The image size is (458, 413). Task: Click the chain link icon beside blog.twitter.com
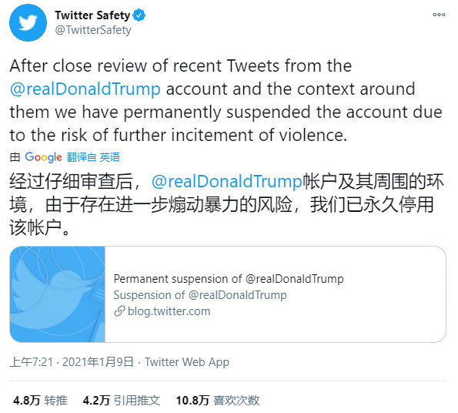point(119,311)
